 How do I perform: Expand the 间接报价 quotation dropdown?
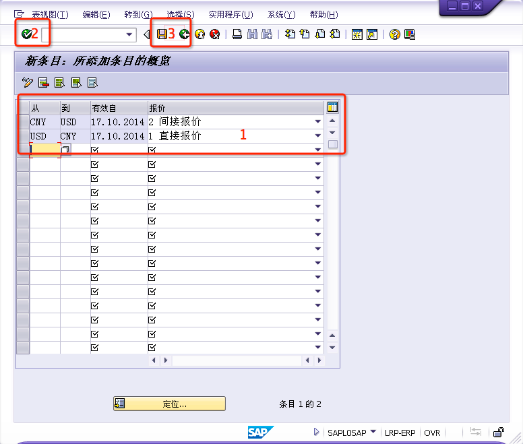[318, 122]
